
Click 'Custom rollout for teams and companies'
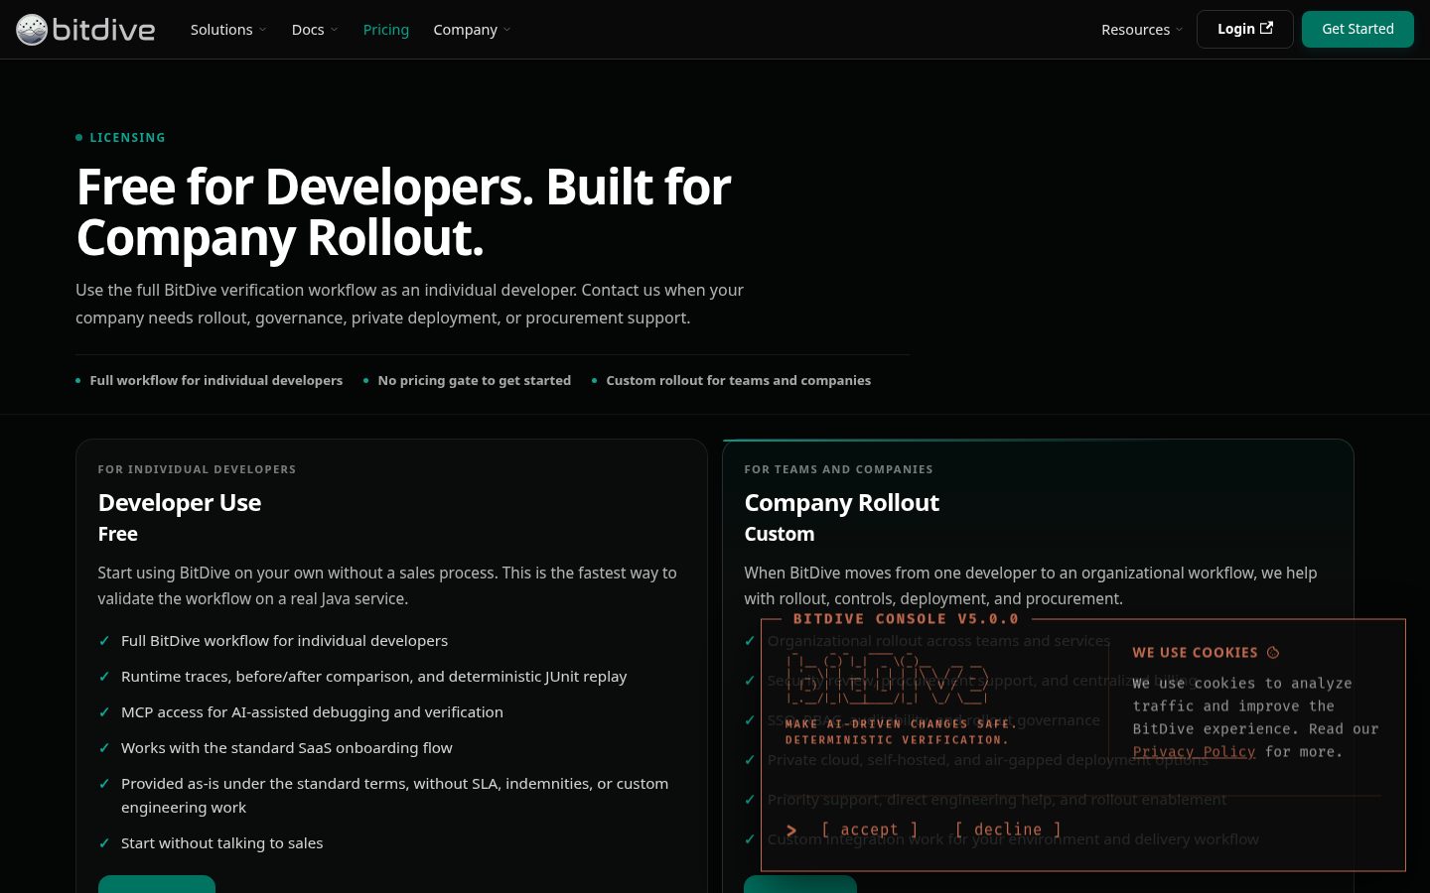click(x=739, y=380)
